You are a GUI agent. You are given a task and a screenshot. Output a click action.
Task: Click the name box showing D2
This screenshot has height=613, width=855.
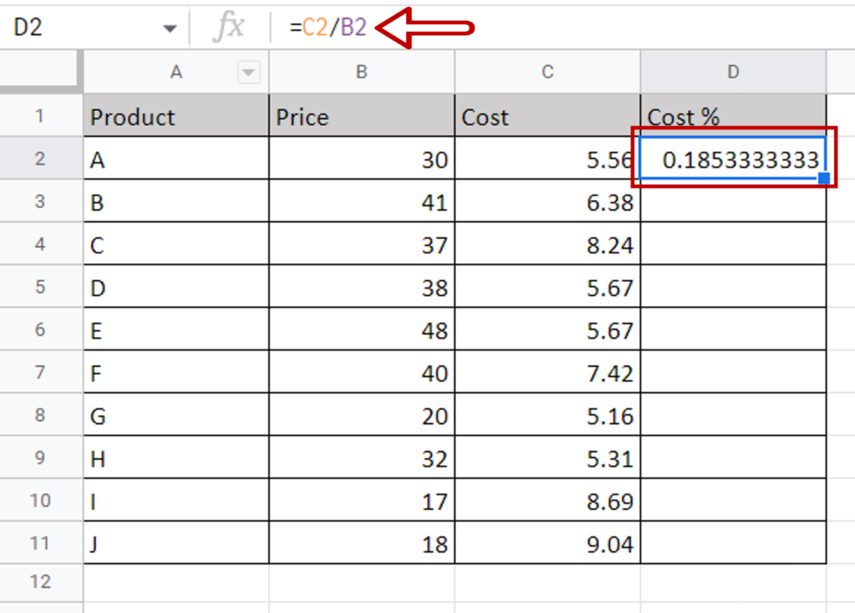point(83,28)
